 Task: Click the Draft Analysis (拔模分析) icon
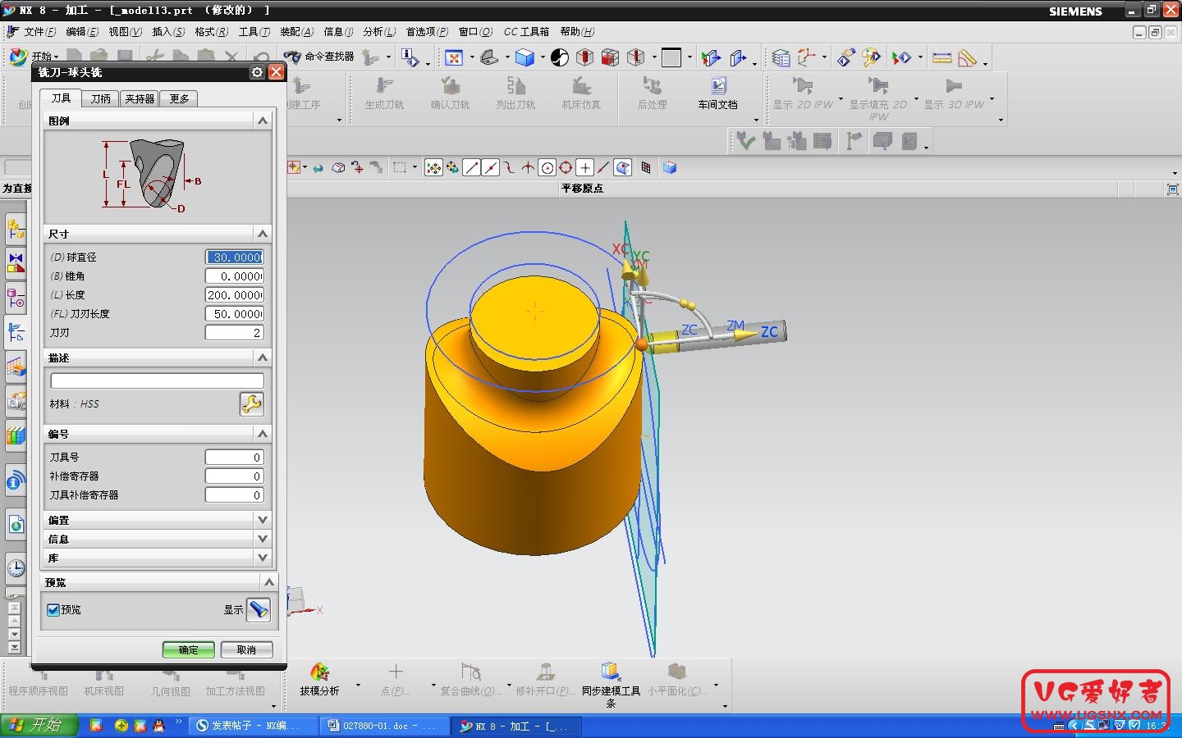coord(319,672)
